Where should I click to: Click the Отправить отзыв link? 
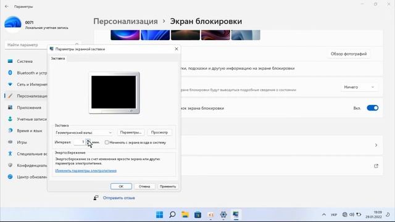coord(119,198)
